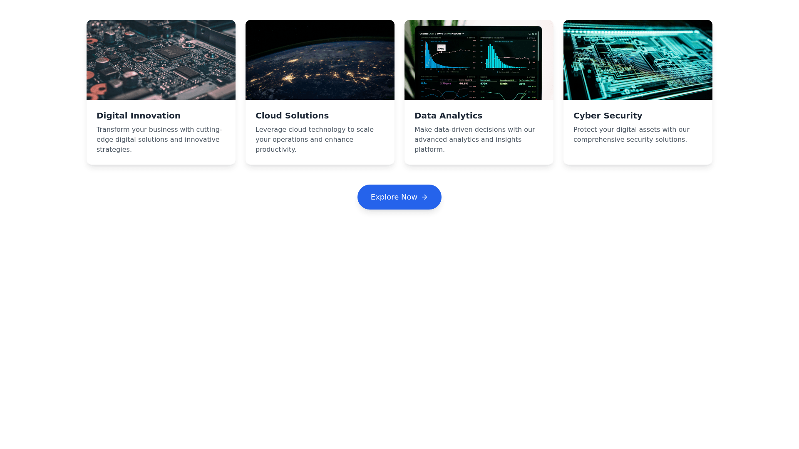Select the Cyber Security description paragraph

coord(631,135)
